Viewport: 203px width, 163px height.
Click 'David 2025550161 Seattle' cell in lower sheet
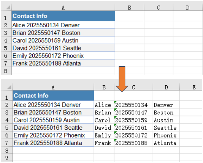pos(53,127)
